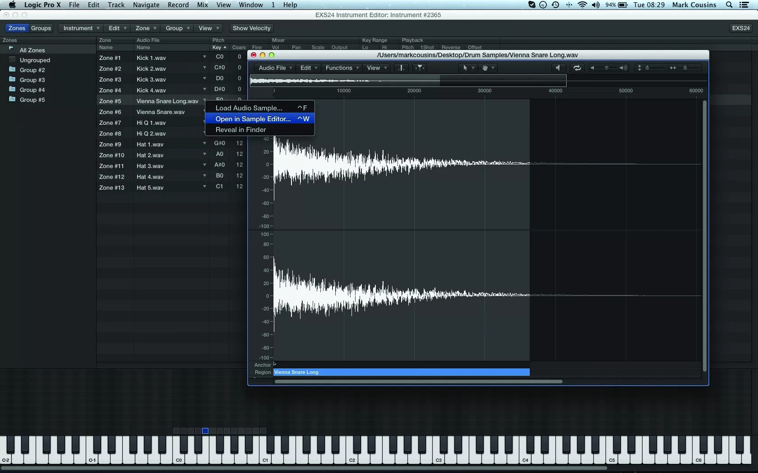Click the Wi-Fi status icon

pos(582,5)
